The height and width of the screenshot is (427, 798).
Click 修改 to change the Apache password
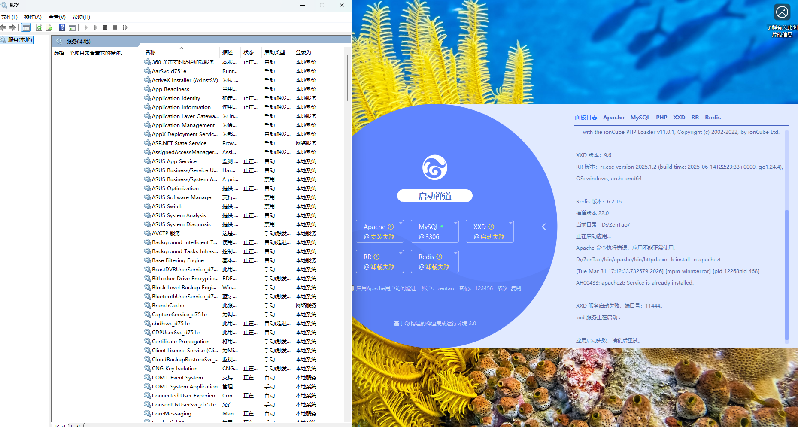(x=502, y=288)
